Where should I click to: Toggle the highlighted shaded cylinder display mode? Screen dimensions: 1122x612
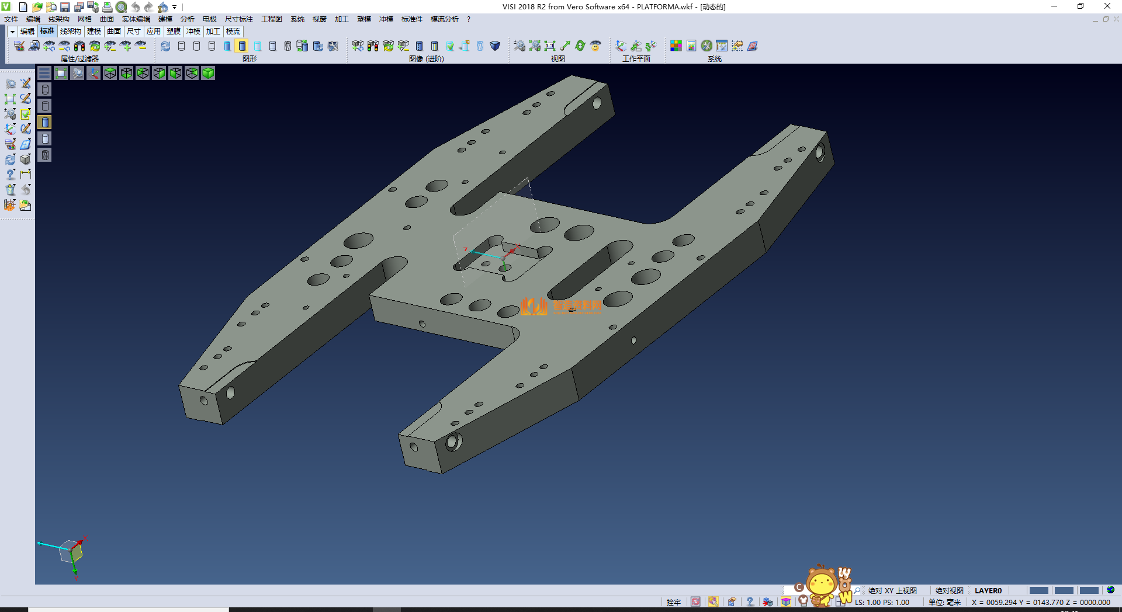(242, 46)
